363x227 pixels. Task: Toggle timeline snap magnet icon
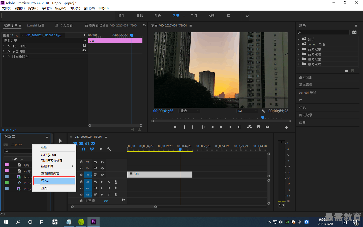pyautogui.click(x=83, y=149)
